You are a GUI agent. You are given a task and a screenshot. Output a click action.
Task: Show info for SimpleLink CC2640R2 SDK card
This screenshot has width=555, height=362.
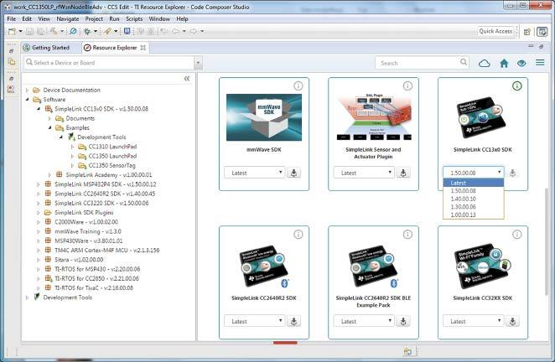298,235
